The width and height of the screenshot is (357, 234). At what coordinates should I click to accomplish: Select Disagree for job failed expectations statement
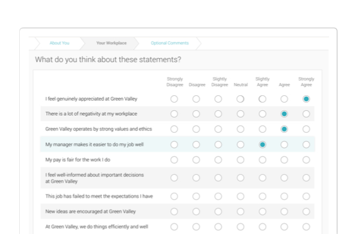196,196
